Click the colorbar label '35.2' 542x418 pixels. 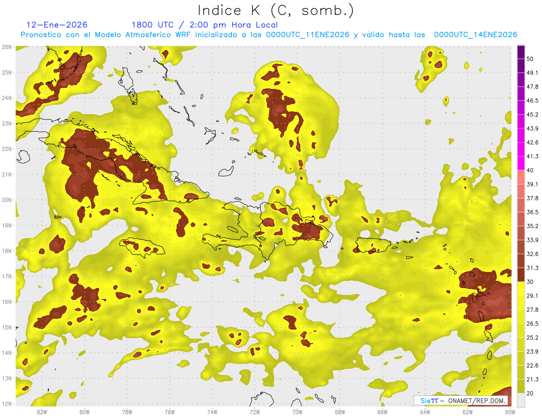[533, 226]
